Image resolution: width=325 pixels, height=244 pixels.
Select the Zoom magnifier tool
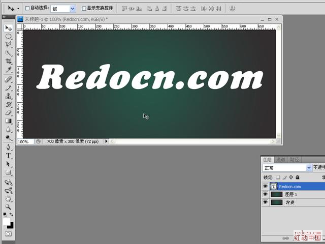coord(9,207)
